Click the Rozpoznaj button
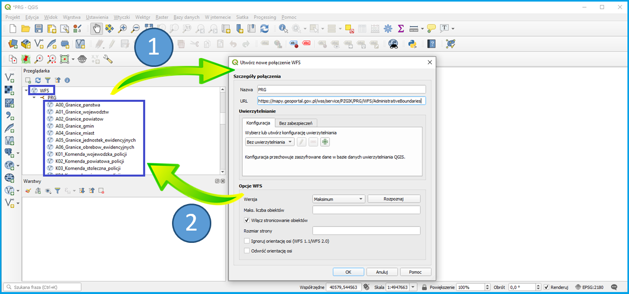 point(394,199)
